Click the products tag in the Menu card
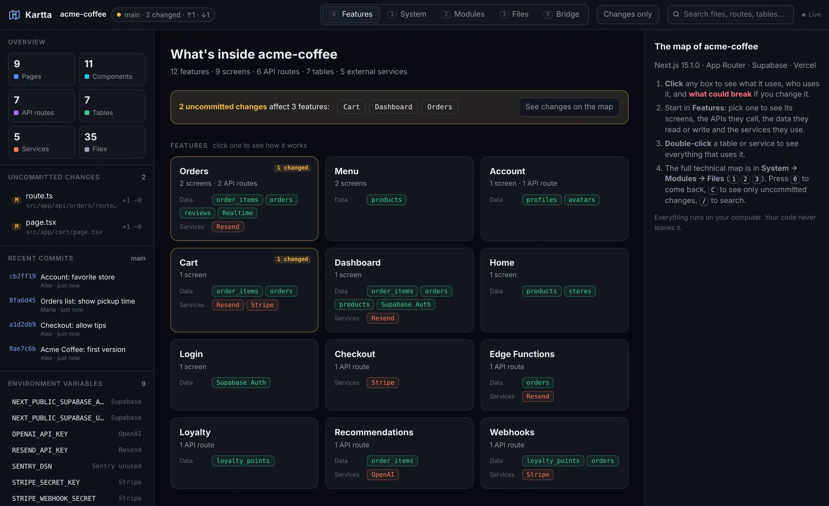Image resolution: width=829 pixels, height=506 pixels. (x=386, y=200)
